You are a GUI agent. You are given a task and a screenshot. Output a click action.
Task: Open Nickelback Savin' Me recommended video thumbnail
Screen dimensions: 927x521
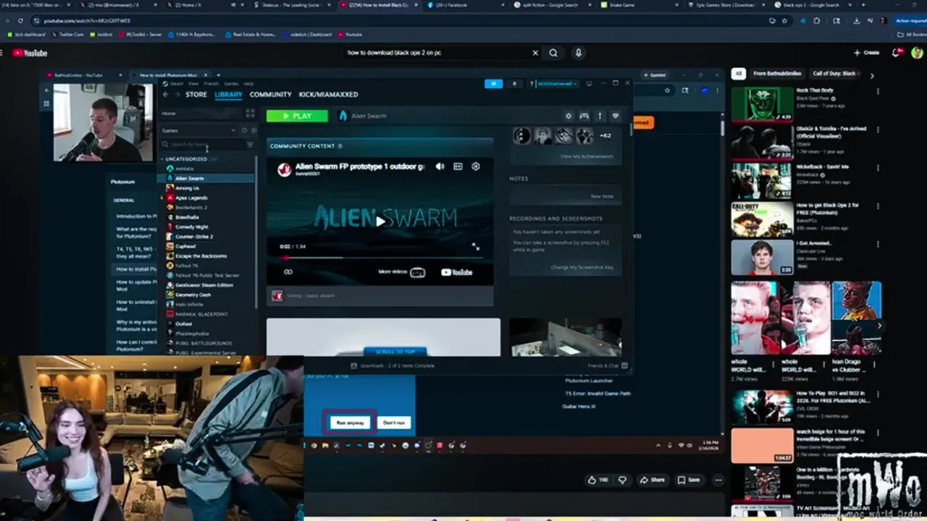point(762,180)
